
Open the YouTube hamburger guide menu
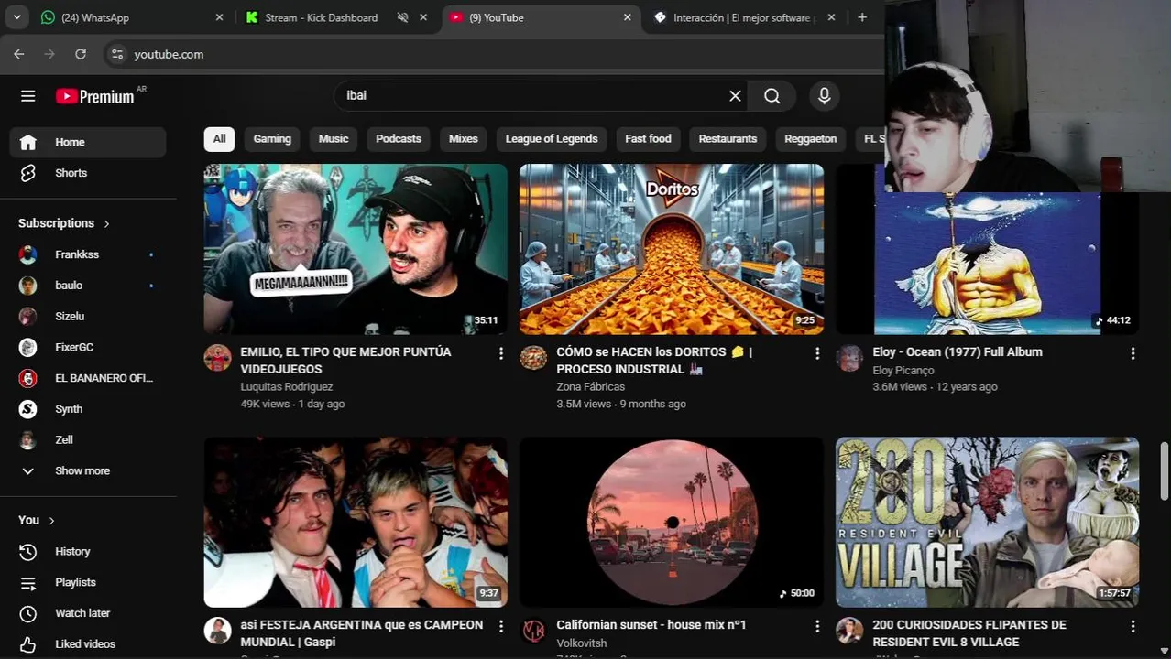[28, 95]
